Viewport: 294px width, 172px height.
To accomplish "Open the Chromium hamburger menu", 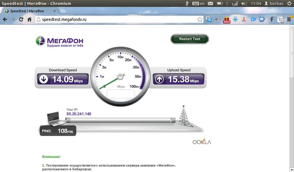I will click(x=289, y=19).
